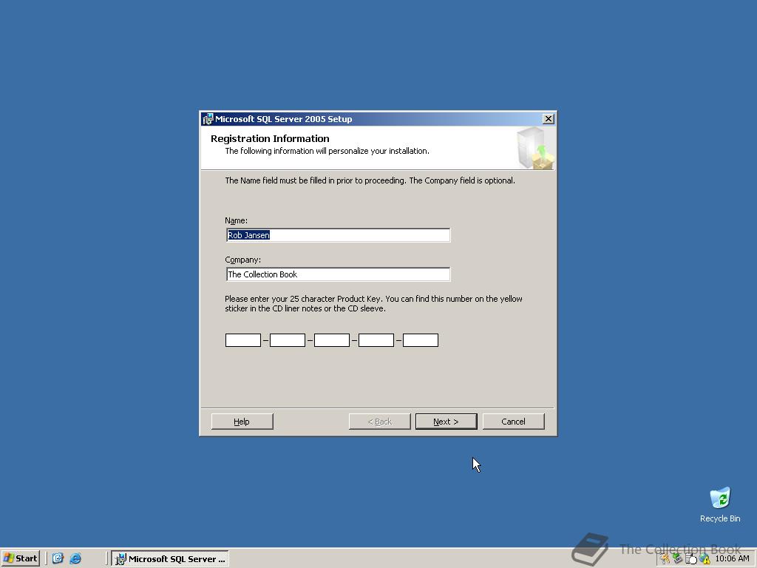The width and height of the screenshot is (757, 568).
Task: Select the second Product Key segment box
Action: [288, 340]
